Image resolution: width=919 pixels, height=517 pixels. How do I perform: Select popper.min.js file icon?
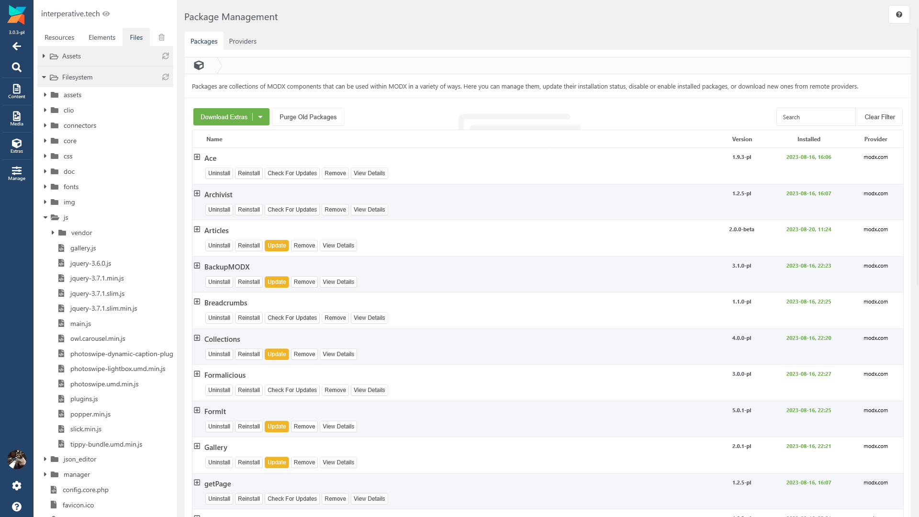tap(61, 414)
